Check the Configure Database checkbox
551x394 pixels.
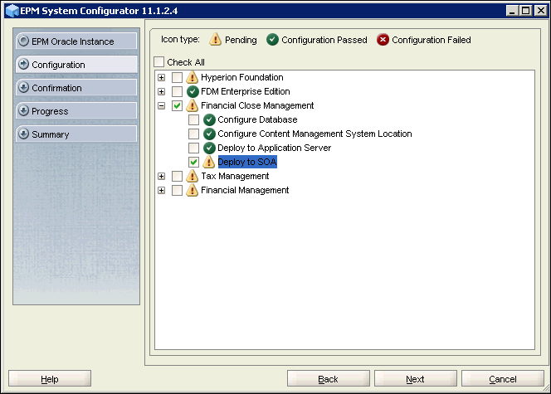pos(193,119)
